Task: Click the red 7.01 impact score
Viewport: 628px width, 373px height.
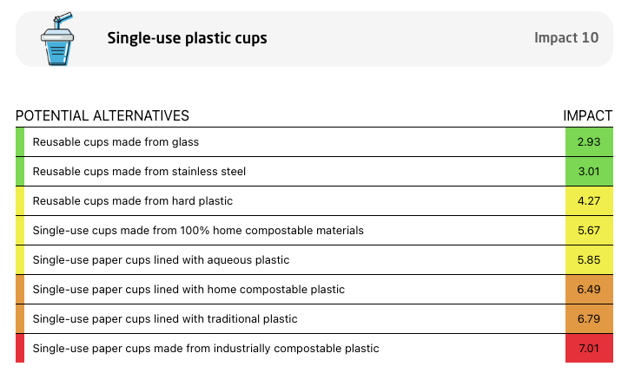Action: click(589, 349)
